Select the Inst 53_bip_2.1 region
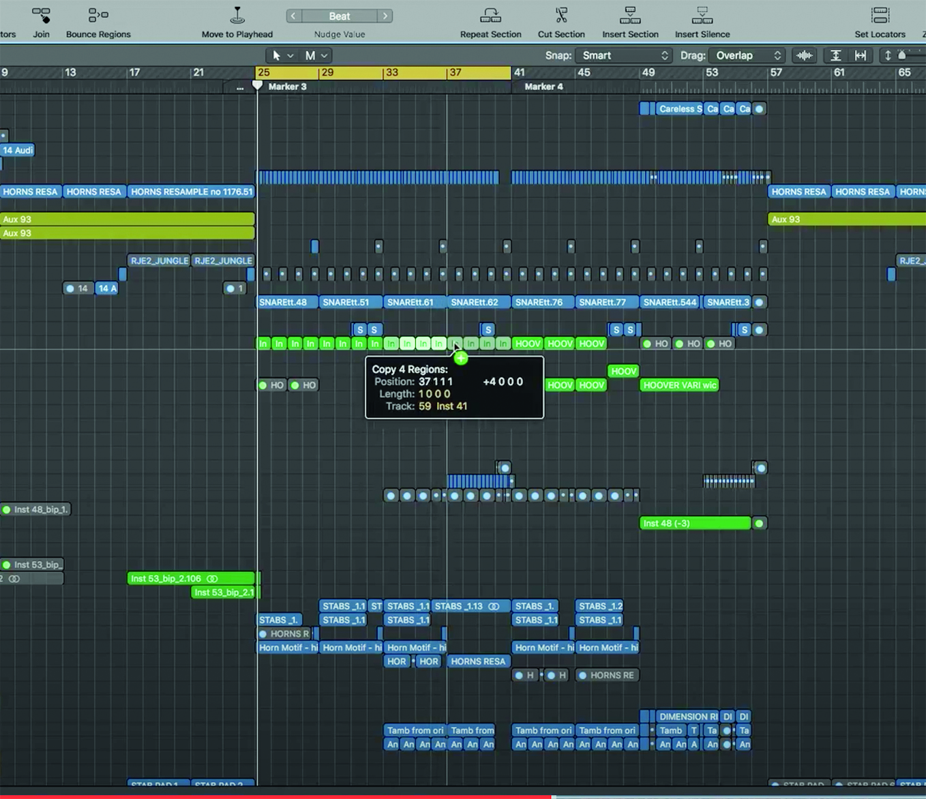 tap(223, 592)
